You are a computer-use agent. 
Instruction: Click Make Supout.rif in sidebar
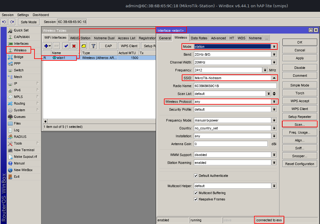point(25,157)
